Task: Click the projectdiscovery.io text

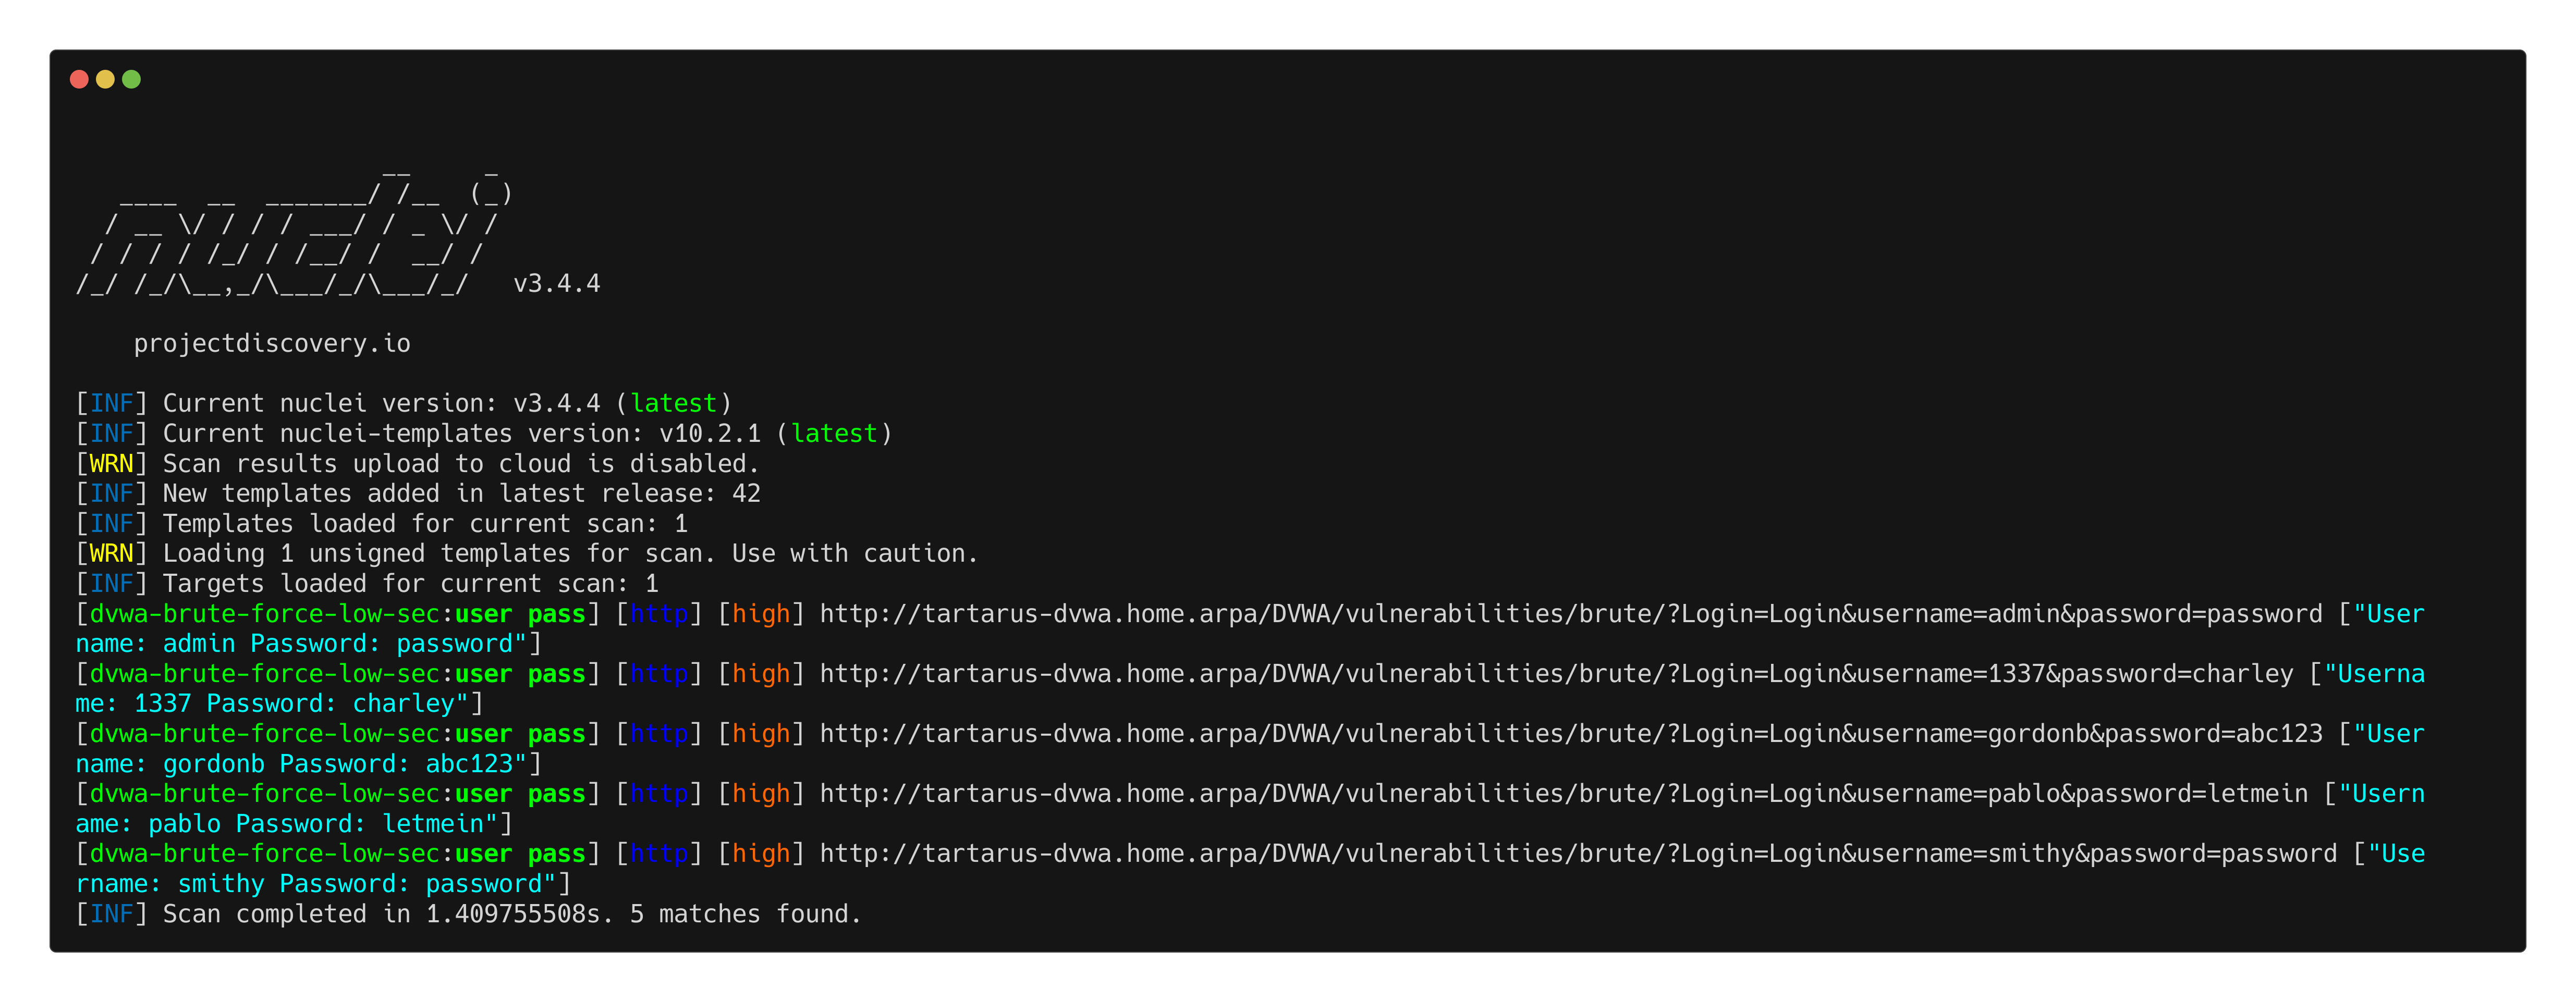Action: (x=272, y=344)
